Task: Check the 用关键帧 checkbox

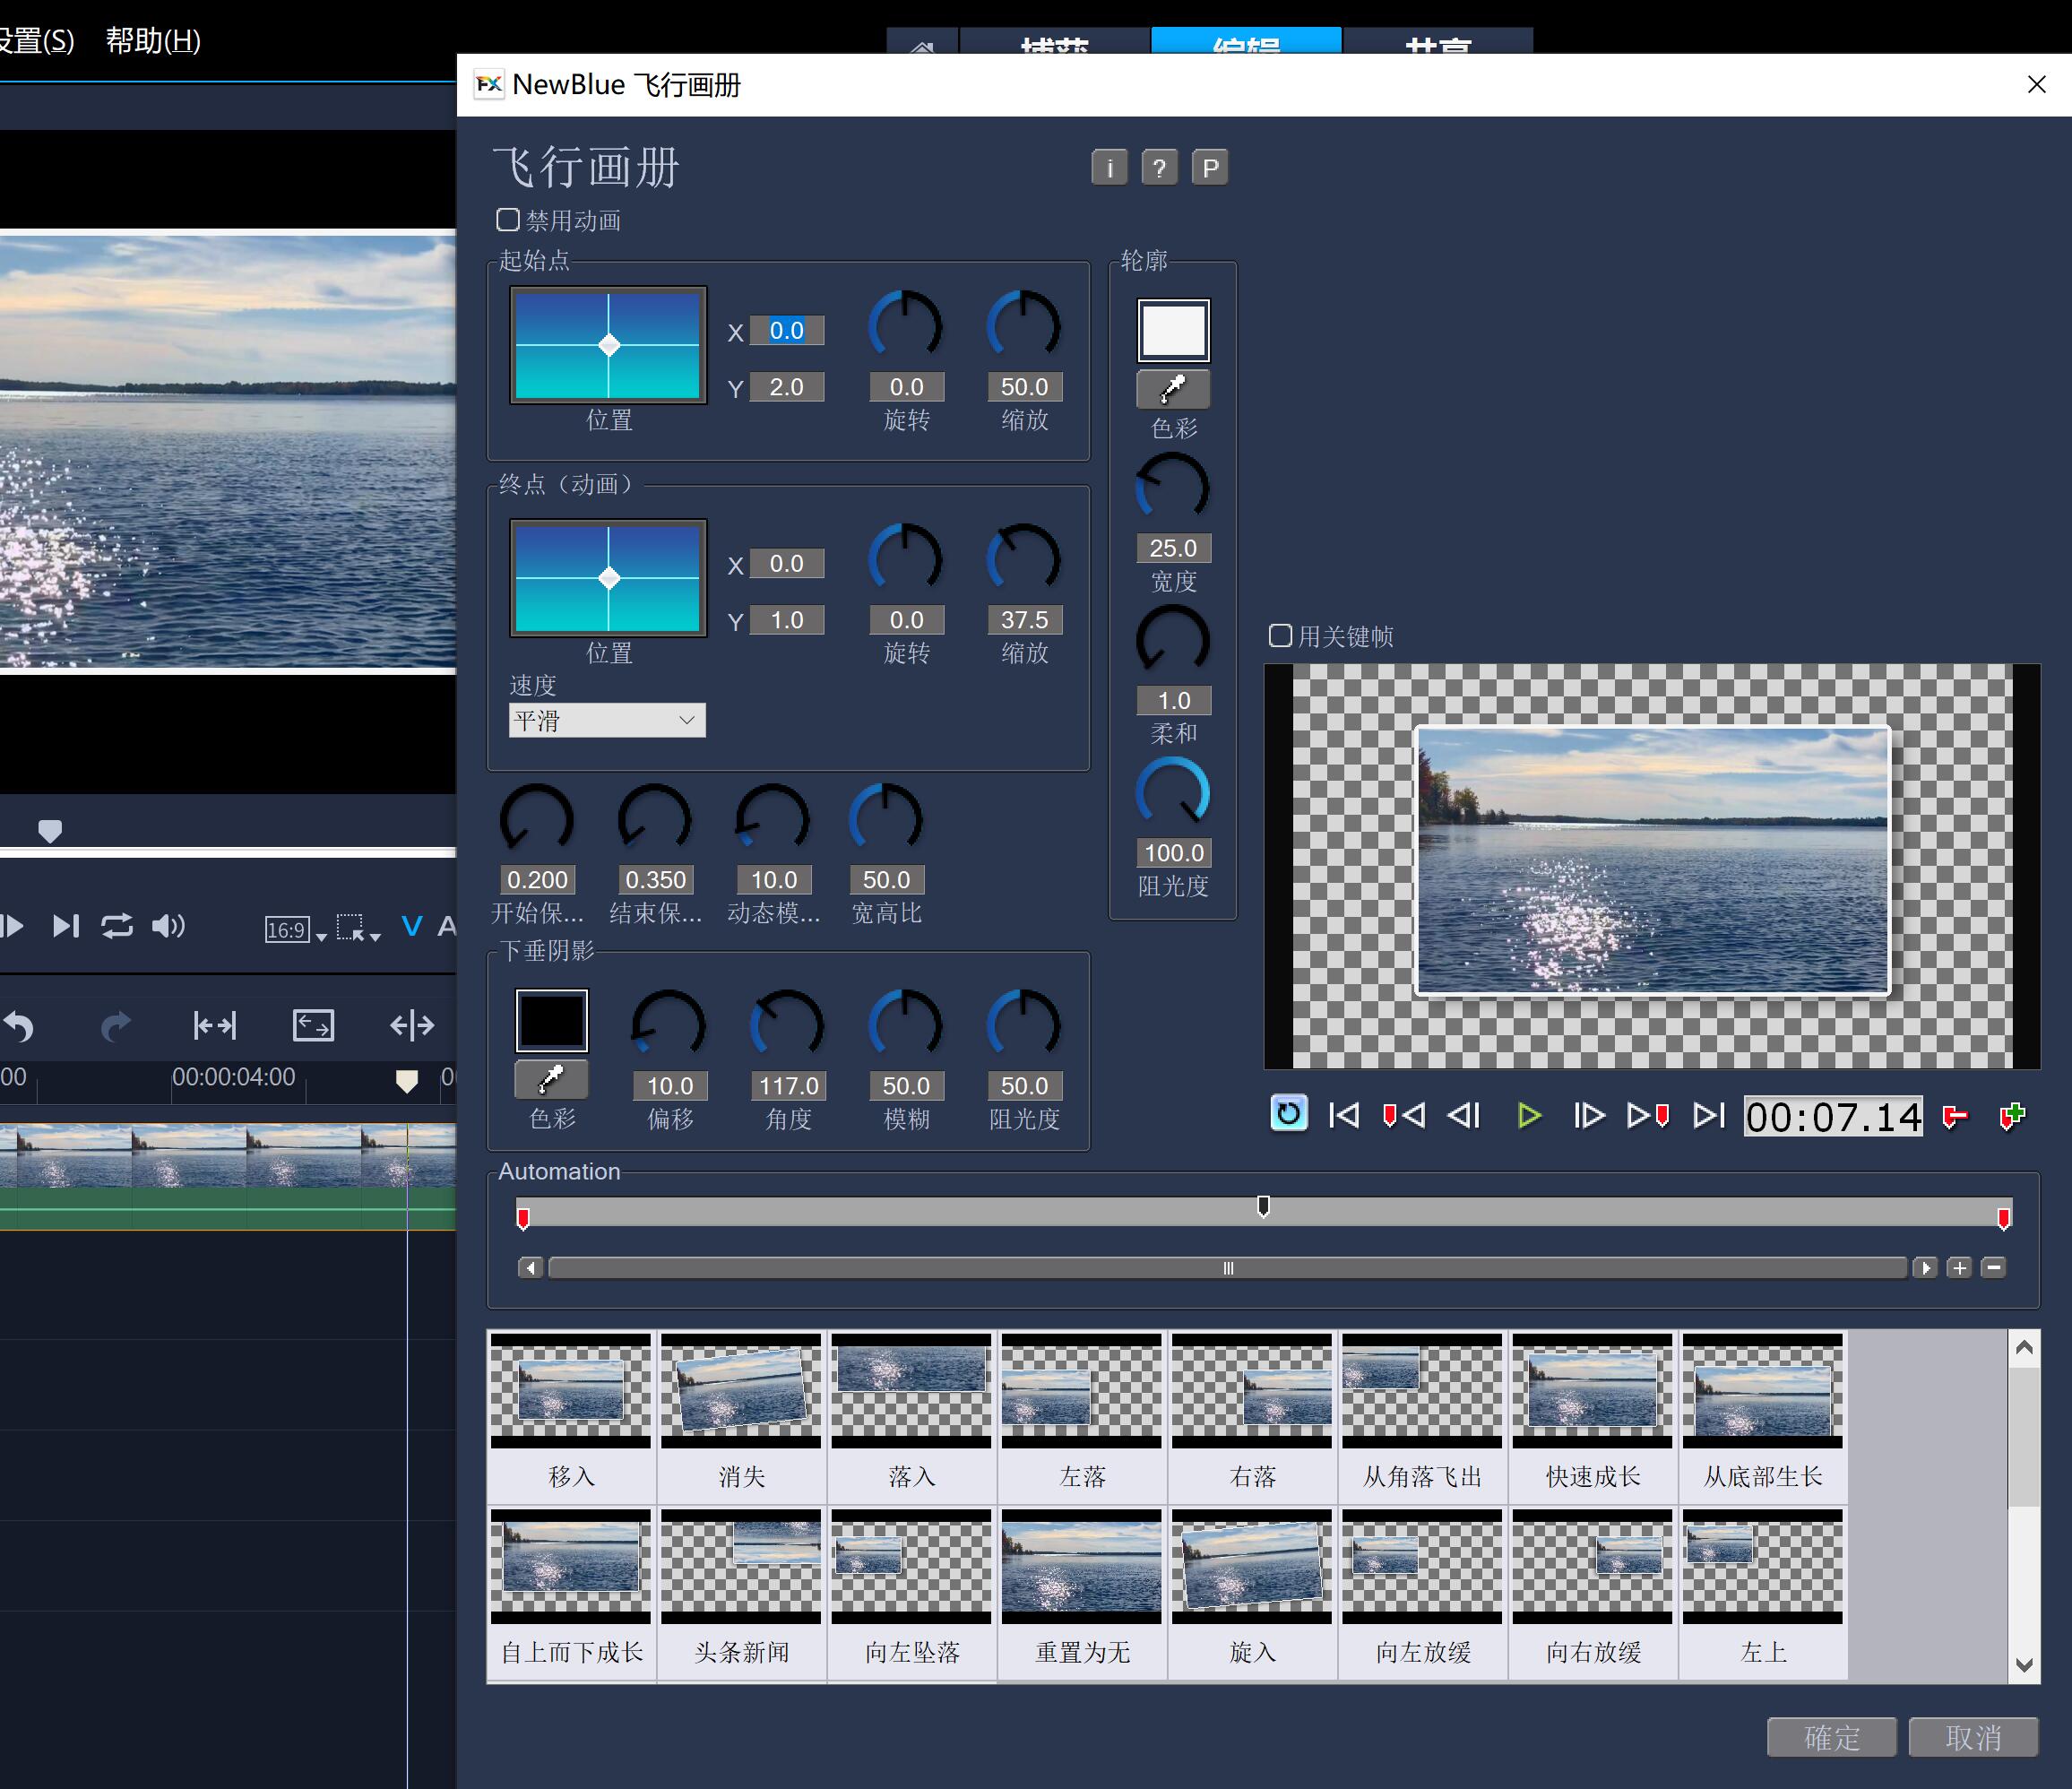Action: pyautogui.click(x=1280, y=636)
